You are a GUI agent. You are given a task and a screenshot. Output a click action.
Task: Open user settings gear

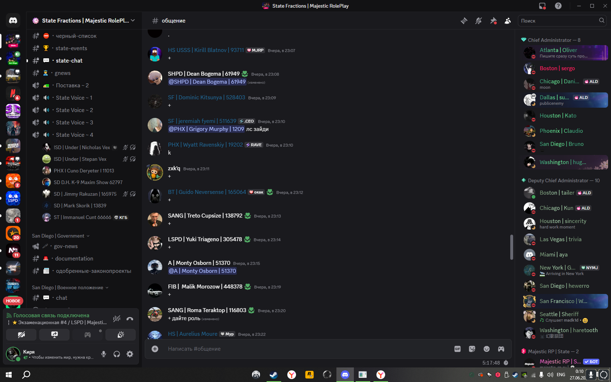pyautogui.click(x=130, y=354)
